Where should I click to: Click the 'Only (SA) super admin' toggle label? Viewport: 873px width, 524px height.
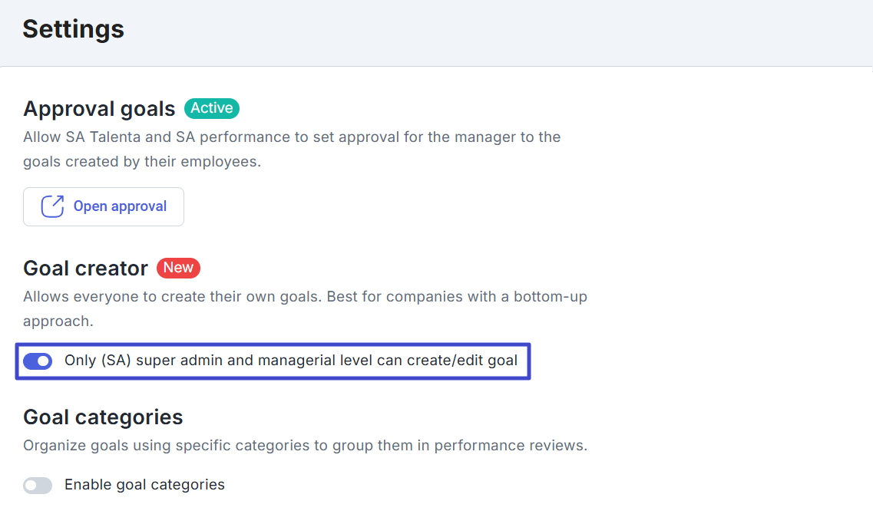[x=290, y=361]
